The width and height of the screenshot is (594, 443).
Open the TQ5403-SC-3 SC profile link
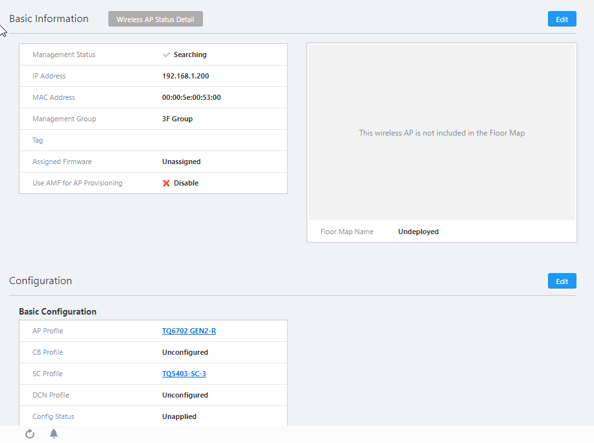[184, 374]
